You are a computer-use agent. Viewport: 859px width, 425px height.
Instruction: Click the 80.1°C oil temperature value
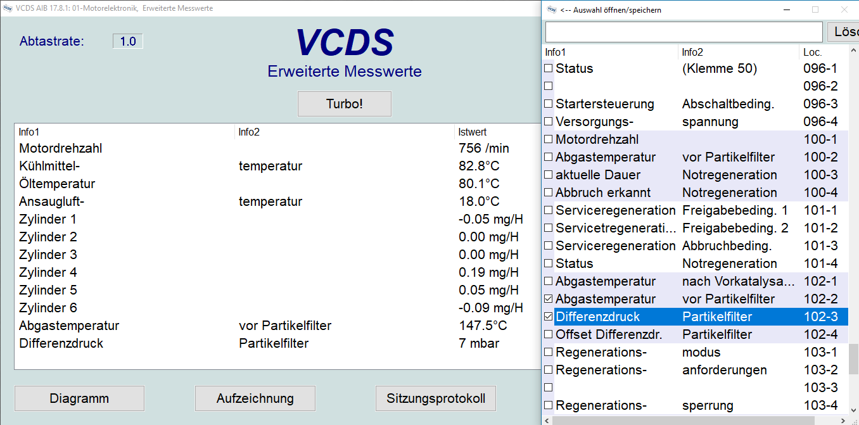click(x=479, y=184)
